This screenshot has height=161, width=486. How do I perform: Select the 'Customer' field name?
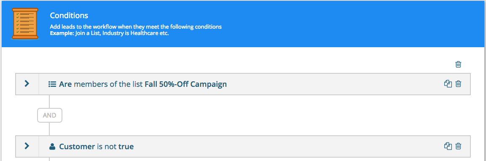(x=77, y=146)
